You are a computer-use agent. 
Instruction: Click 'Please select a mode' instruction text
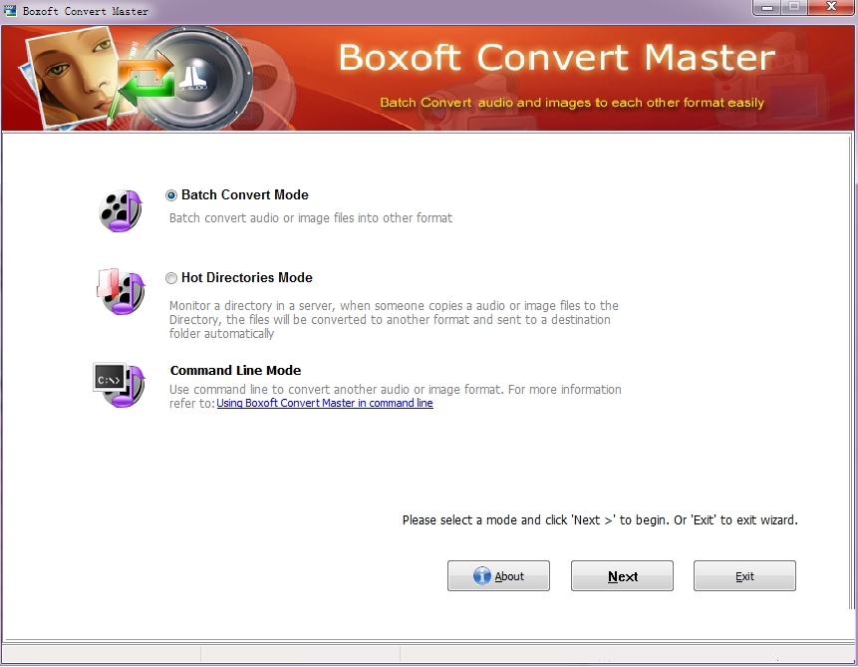600,520
